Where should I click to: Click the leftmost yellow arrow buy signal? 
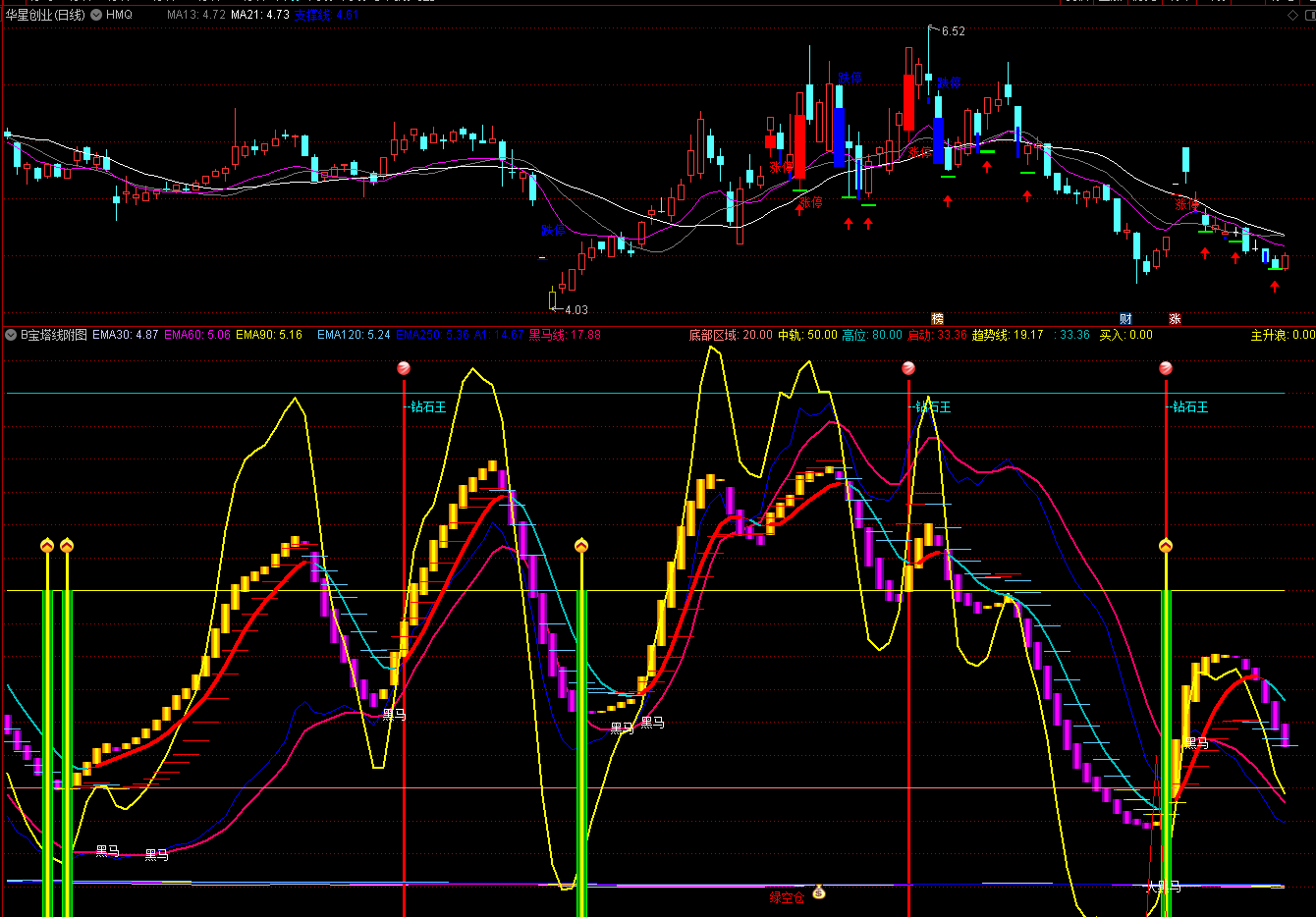(47, 545)
